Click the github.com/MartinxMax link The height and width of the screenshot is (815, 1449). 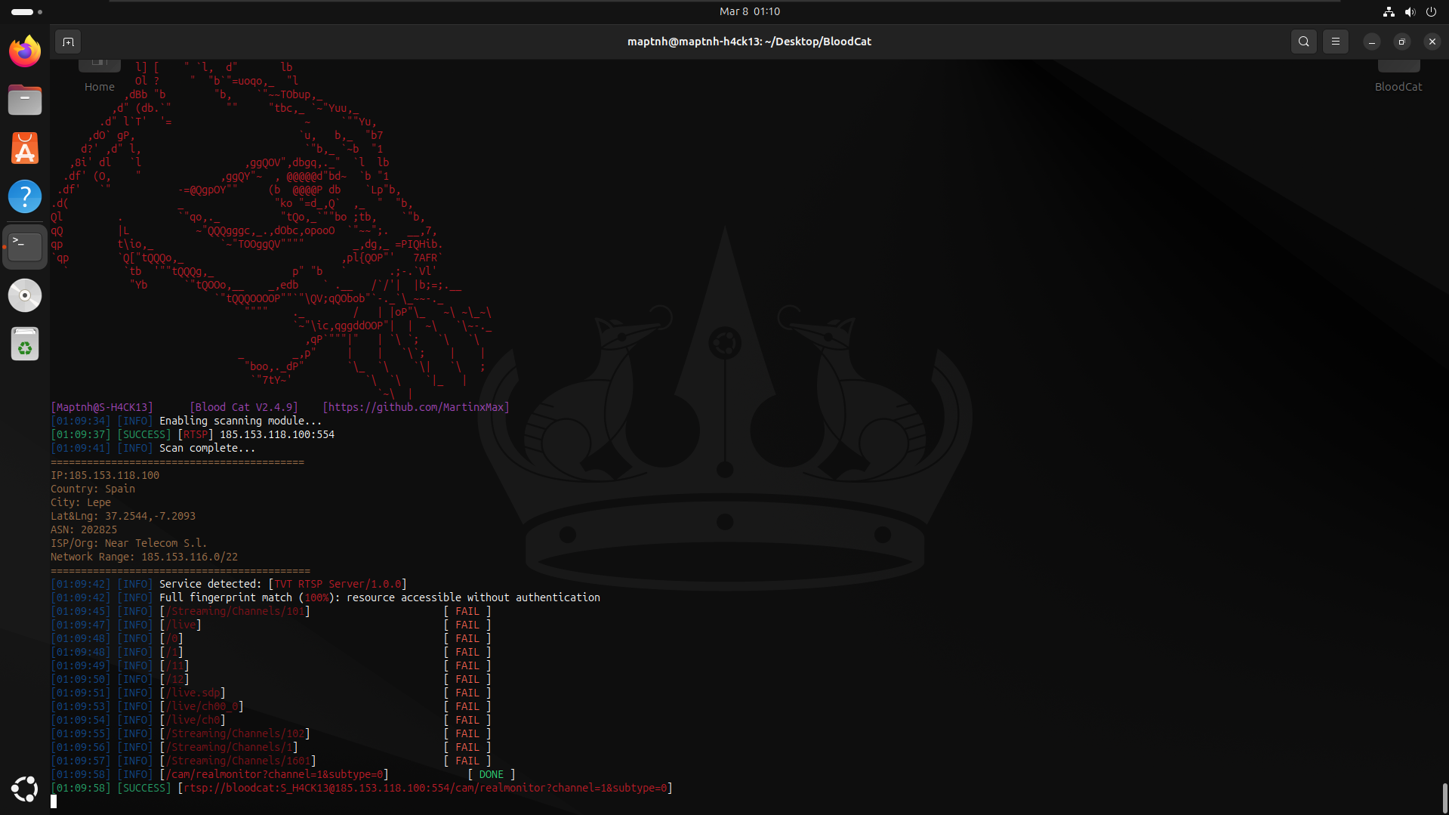coord(416,407)
